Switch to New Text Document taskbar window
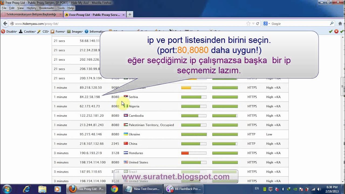Image resolution: width=345 pixels, height=194 pixels. [143, 189]
